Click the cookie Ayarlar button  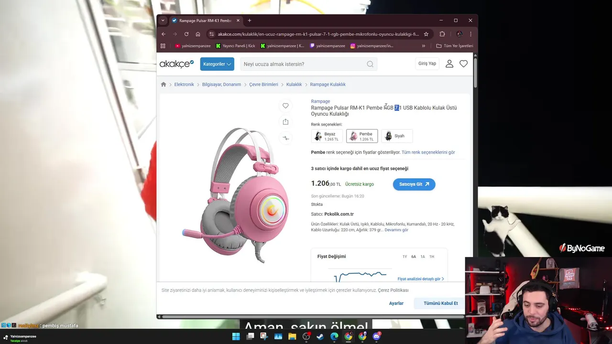(x=396, y=303)
